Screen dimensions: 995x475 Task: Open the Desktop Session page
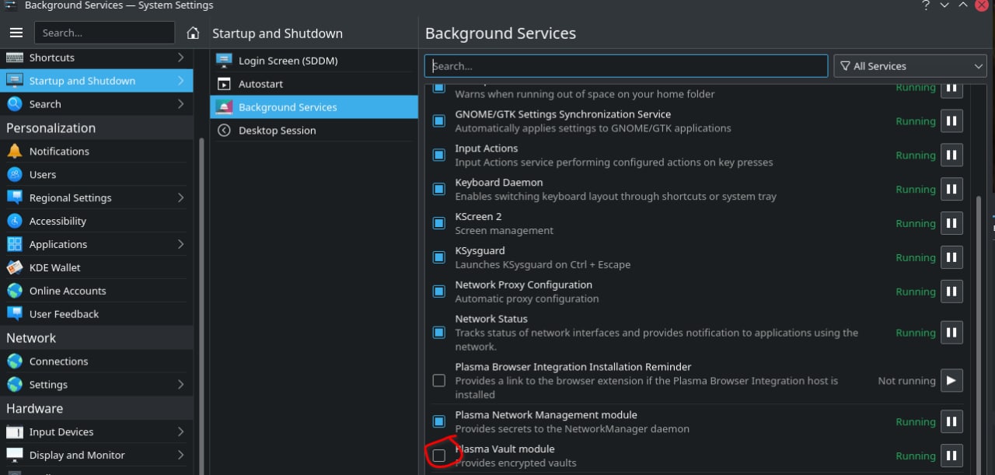pos(313,131)
